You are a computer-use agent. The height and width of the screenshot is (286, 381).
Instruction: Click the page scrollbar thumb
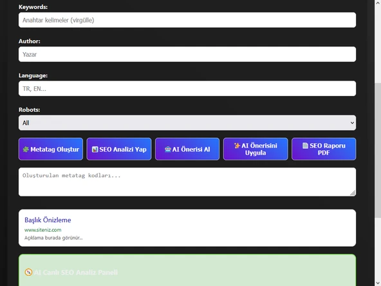pyautogui.click(x=378, y=150)
